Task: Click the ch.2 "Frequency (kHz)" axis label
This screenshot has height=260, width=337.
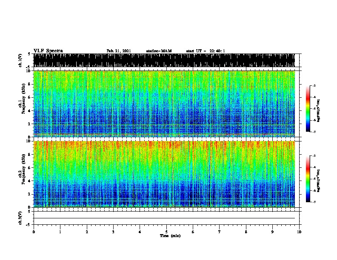Action: pyautogui.click(x=23, y=169)
